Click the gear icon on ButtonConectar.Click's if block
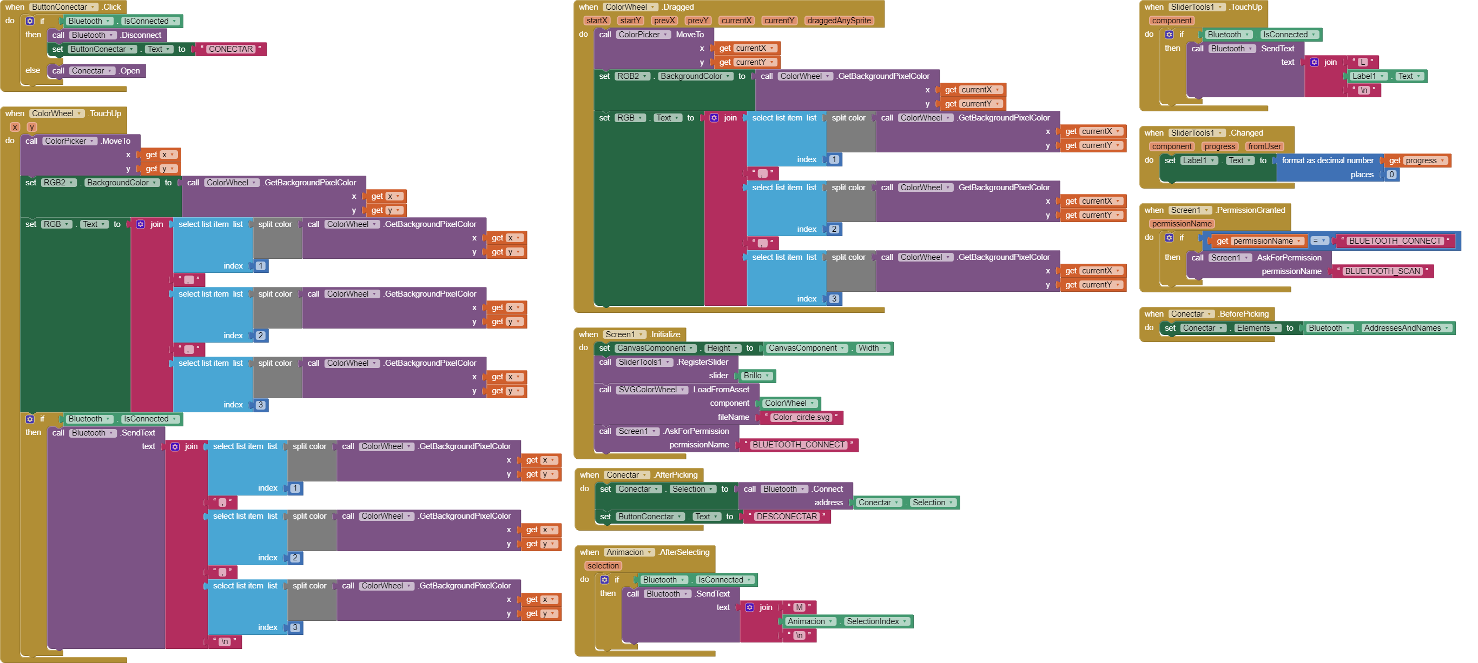Screen dimensions: 1478x663 pyautogui.click(x=30, y=21)
